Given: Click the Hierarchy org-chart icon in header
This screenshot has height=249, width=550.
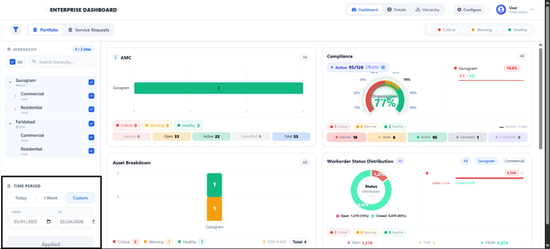Looking at the screenshot, I should tap(418, 10).
